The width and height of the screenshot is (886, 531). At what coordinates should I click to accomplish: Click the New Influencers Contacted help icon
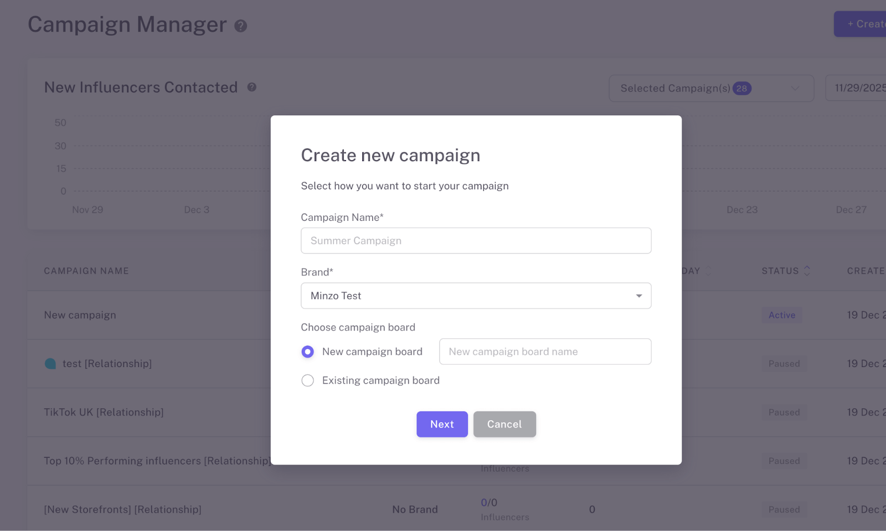(x=251, y=87)
